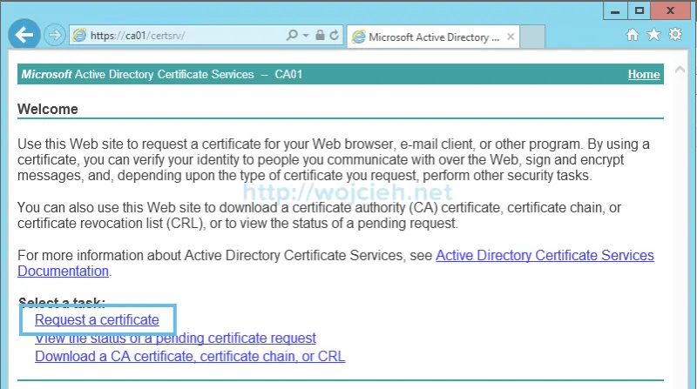Go to the browser home page icon
Viewport: 697px width, 389px height.
pos(633,35)
